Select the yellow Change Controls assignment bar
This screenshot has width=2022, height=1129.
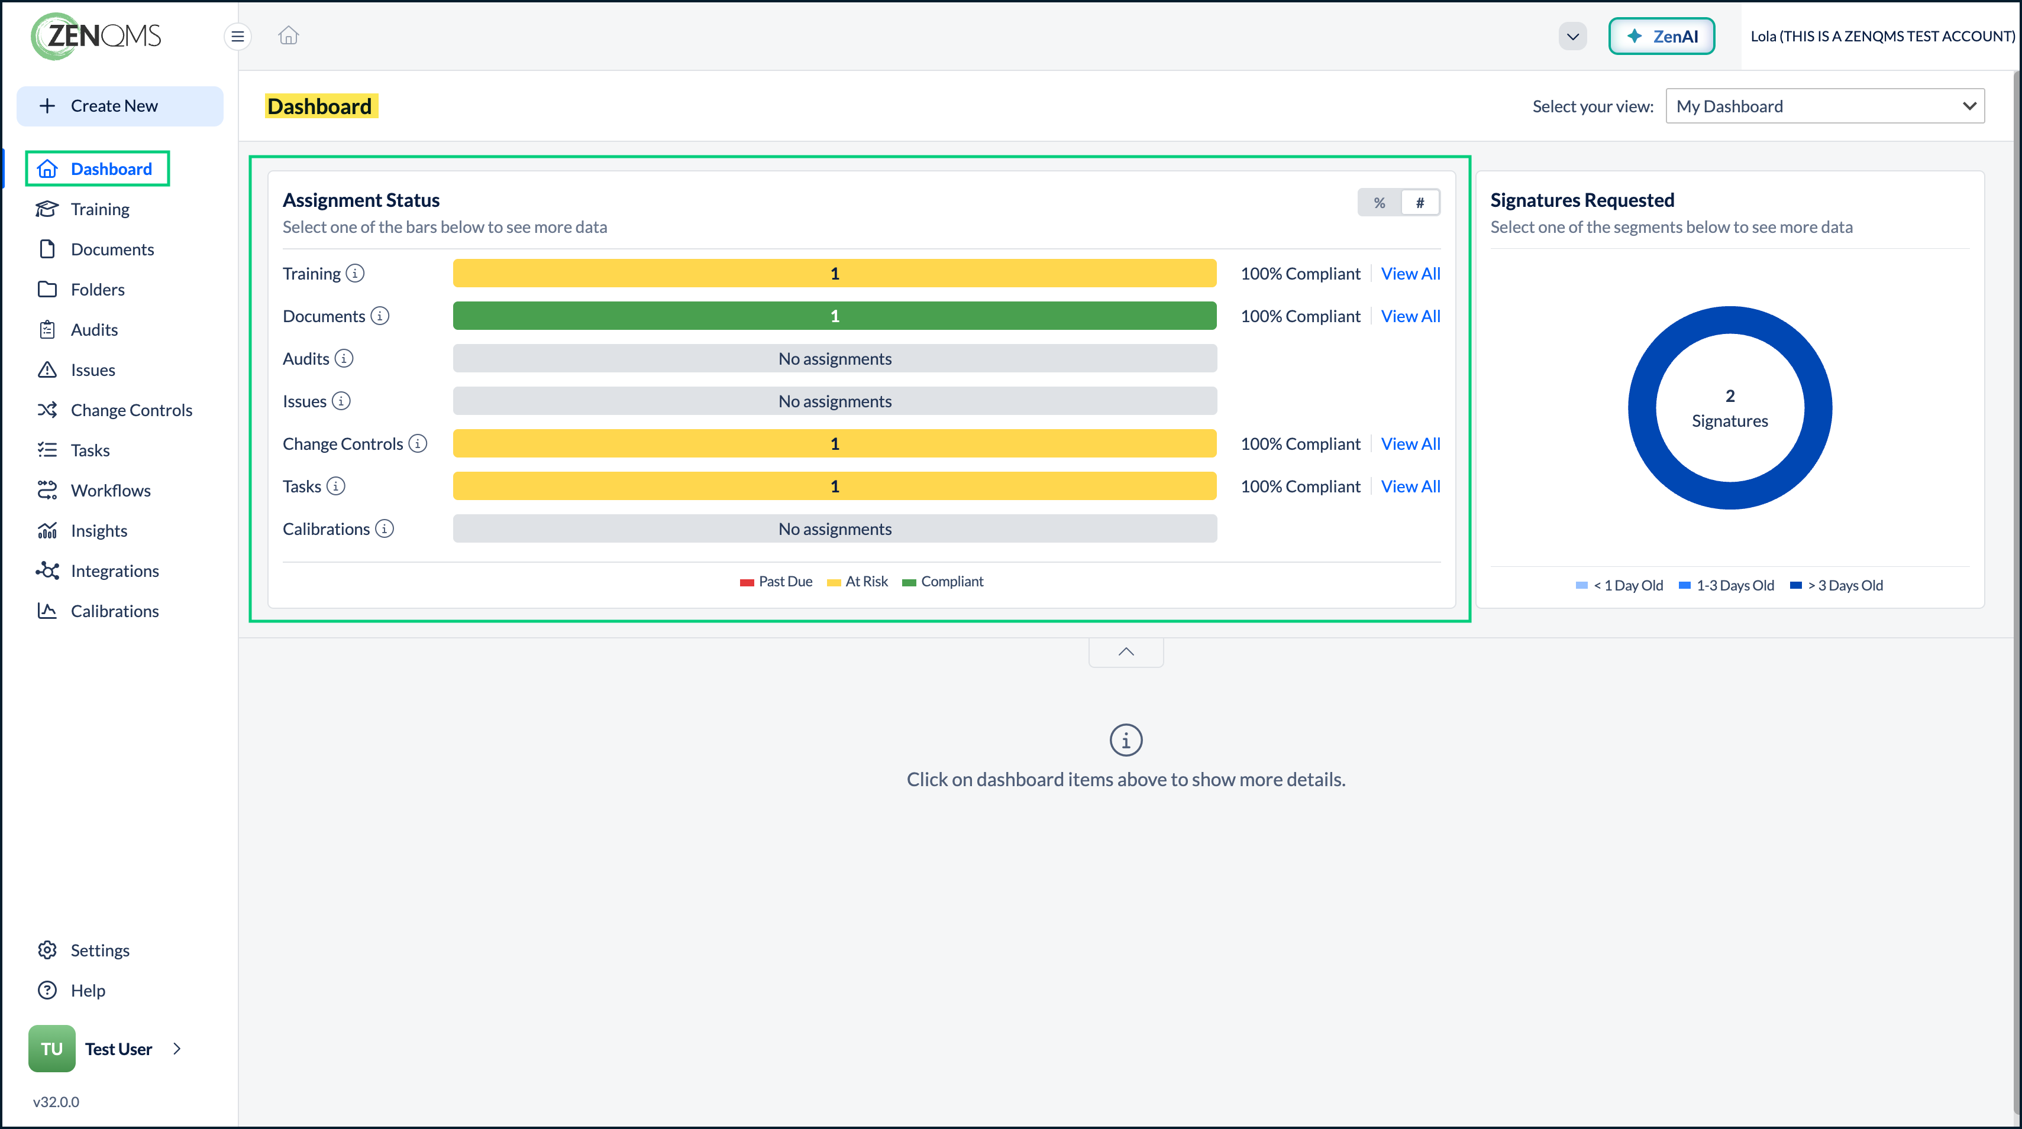(834, 443)
